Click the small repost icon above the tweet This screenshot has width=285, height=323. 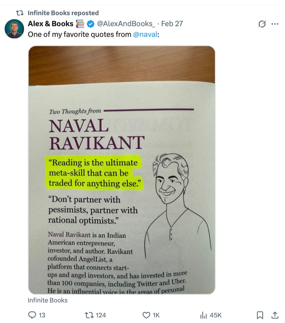[20, 13]
